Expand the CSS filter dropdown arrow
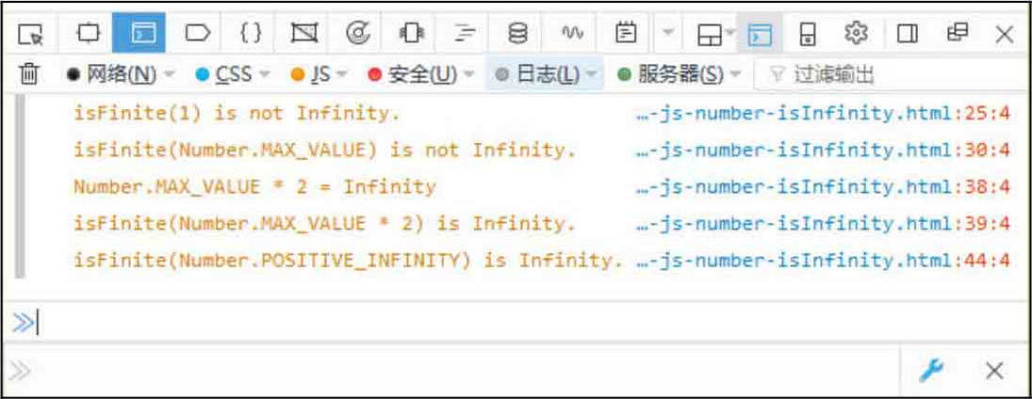This screenshot has height=399, width=1032. 264,74
